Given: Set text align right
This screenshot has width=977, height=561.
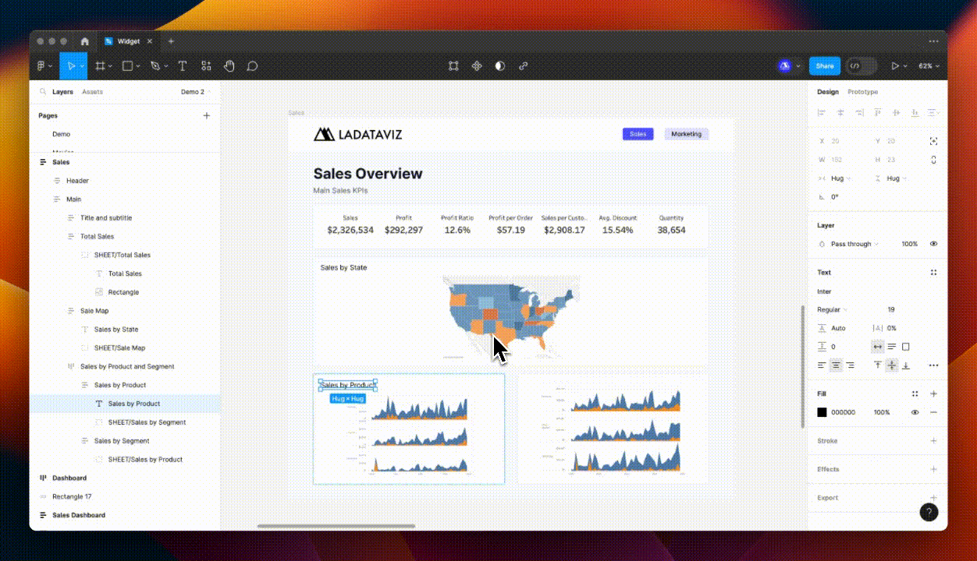Looking at the screenshot, I should [x=850, y=365].
